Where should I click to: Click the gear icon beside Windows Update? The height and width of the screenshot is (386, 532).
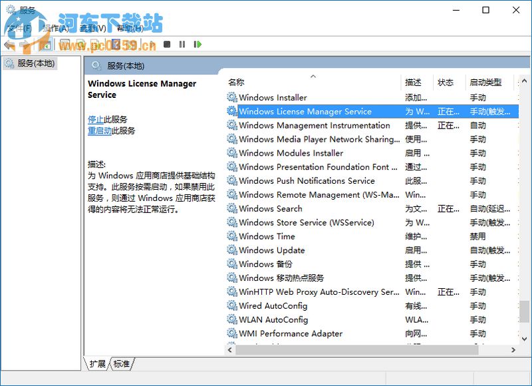[x=233, y=250]
